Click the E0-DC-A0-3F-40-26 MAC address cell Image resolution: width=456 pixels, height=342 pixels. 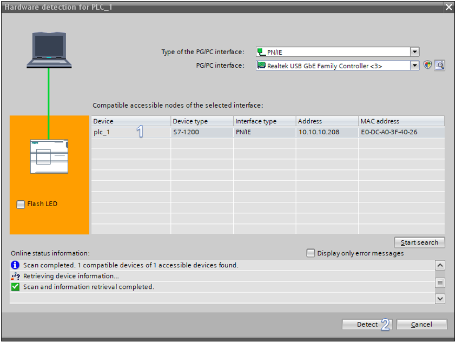tap(401, 132)
